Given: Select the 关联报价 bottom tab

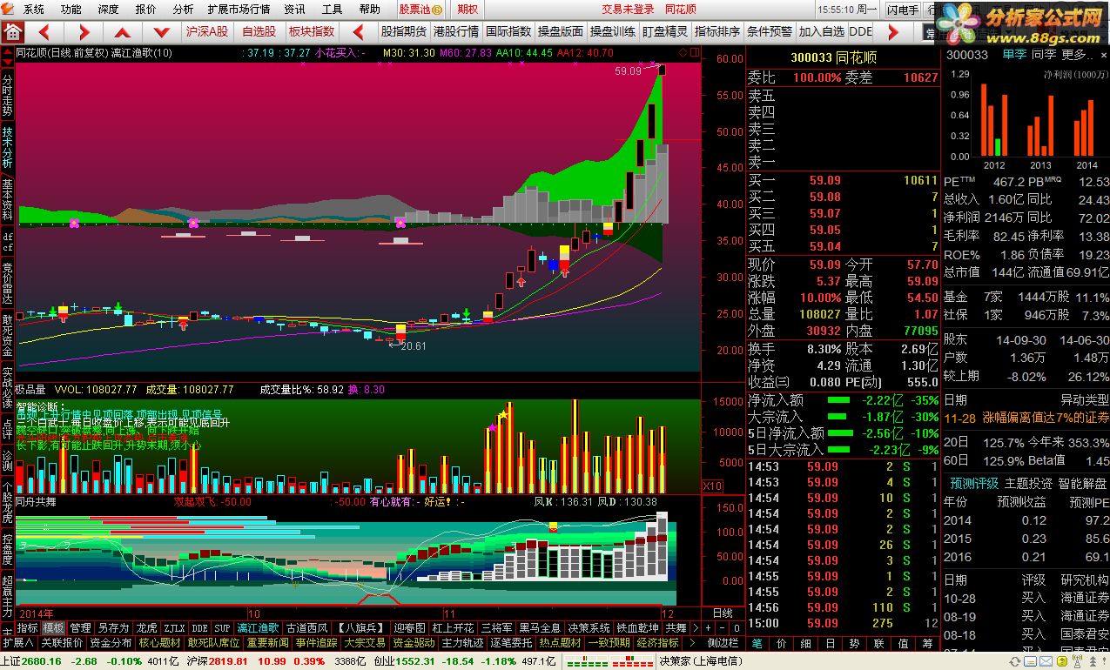Looking at the screenshot, I should click(x=62, y=643).
